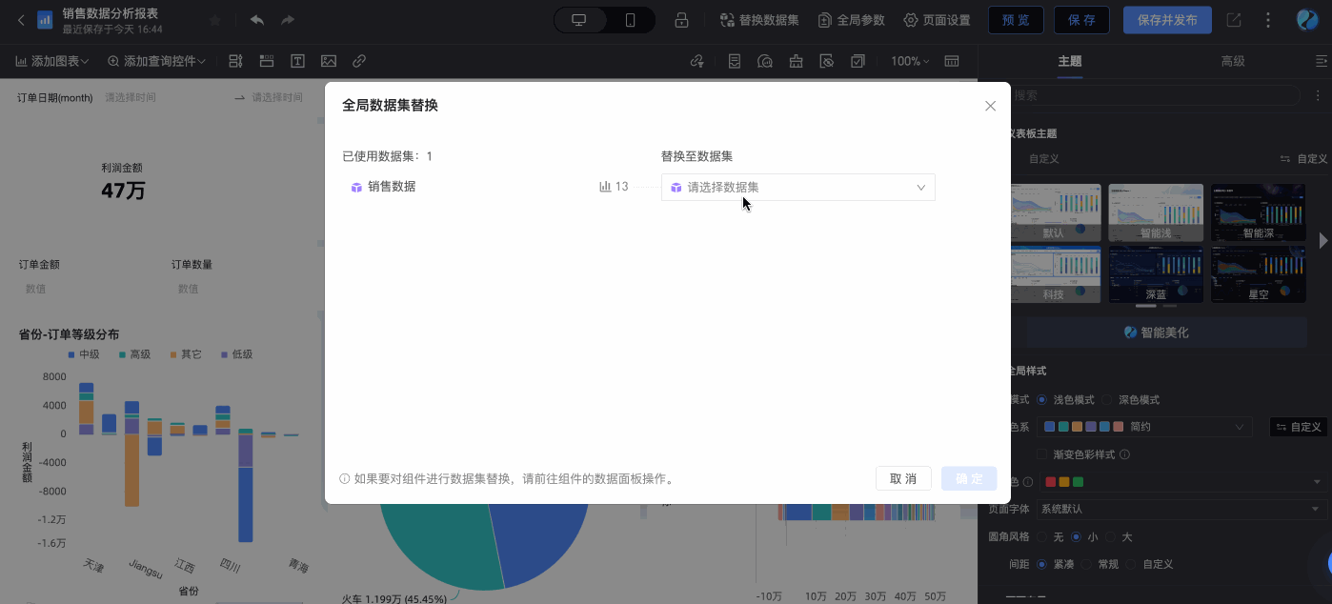Open the 简约 color scheme dropdown

pos(1142,427)
